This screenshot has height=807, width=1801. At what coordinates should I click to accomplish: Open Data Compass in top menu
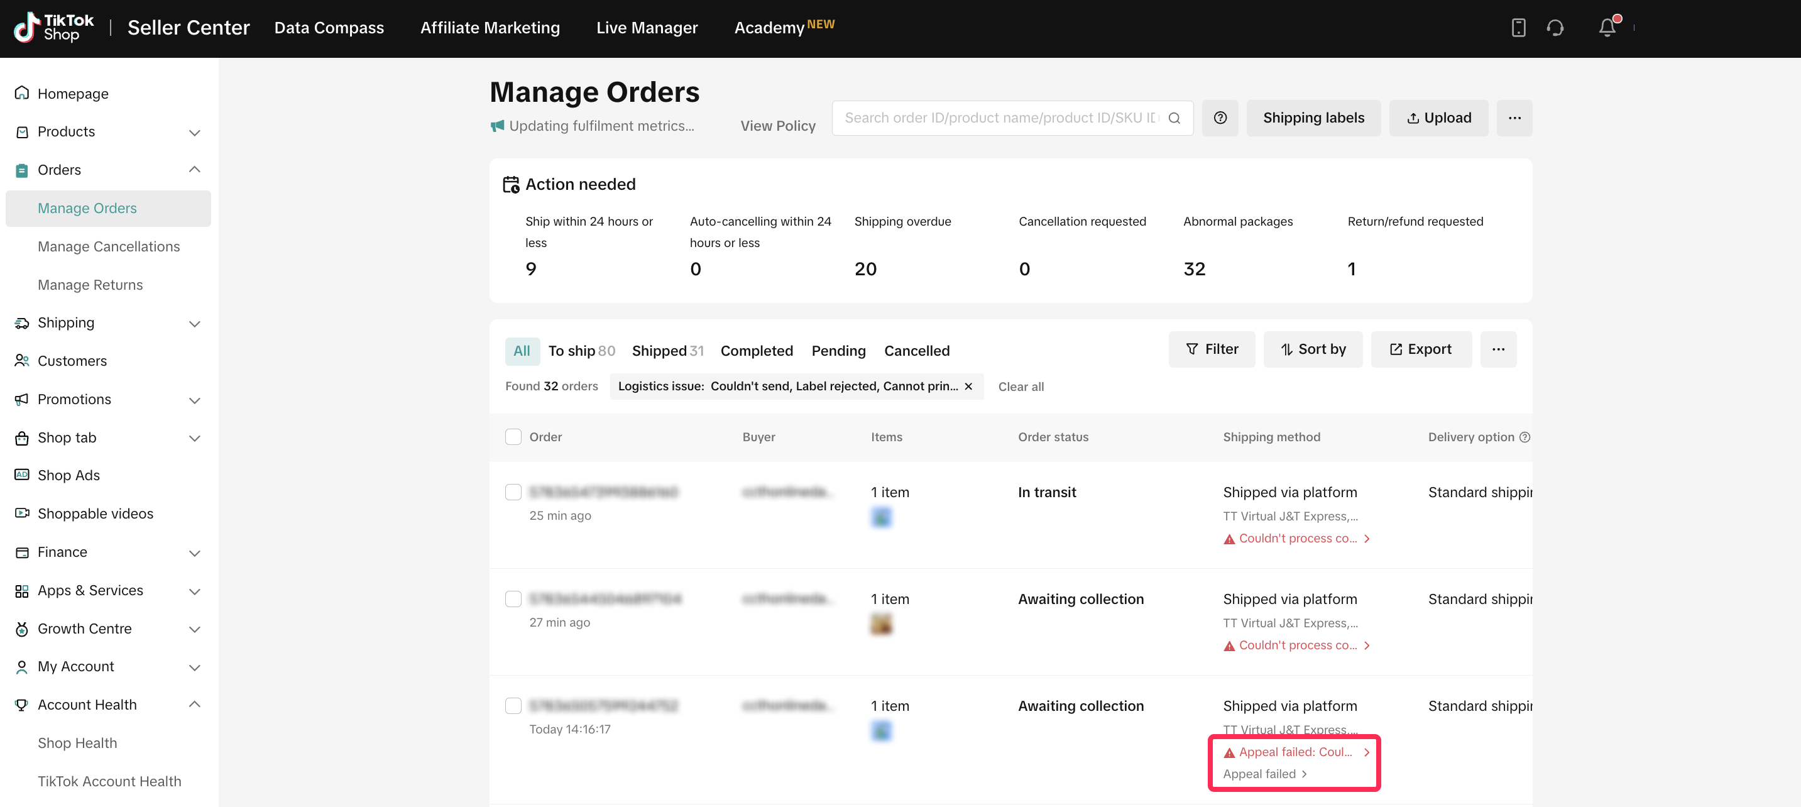point(329,27)
